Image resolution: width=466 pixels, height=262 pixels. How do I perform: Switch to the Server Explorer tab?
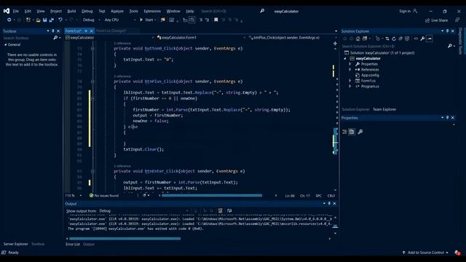pyautogui.click(x=16, y=244)
